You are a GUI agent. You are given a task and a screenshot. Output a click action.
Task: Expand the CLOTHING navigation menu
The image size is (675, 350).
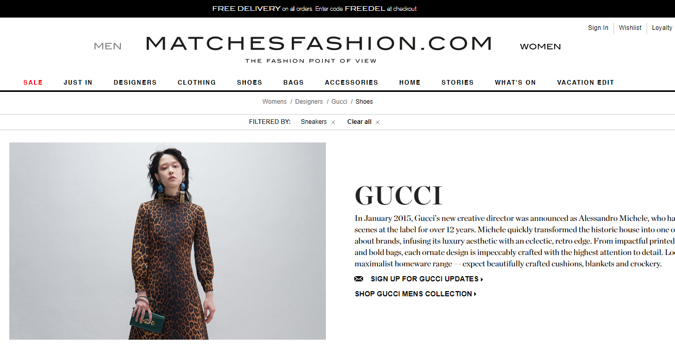pyautogui.click(x=197, y=82)
